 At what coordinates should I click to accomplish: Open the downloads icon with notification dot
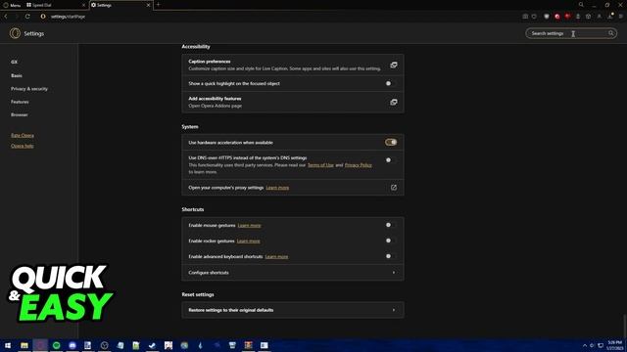point(610,17)
